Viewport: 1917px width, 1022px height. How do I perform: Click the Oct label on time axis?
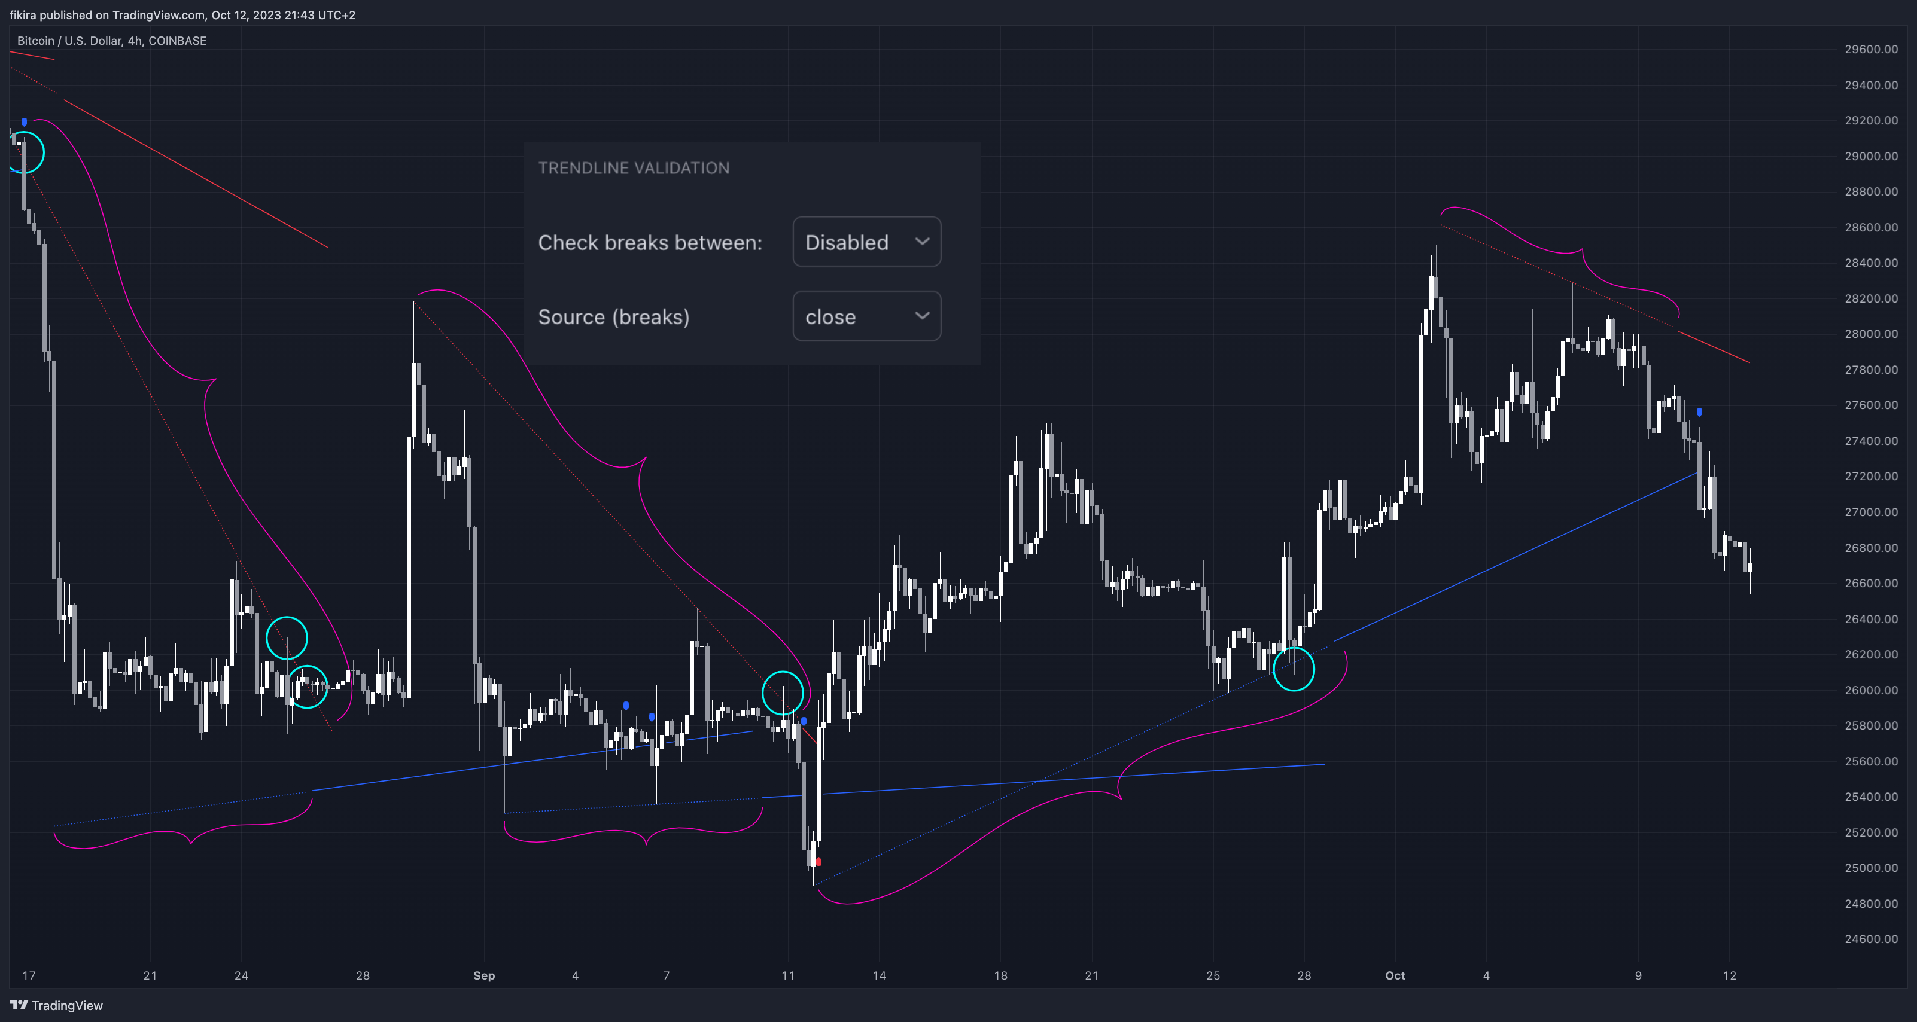pyautogui.click(x=1395, y=975)
